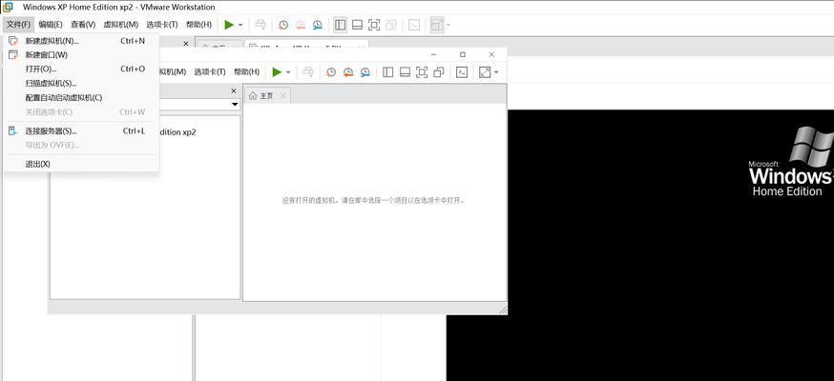The image size is (834, 381).
Task: Close the front VMware window
Action: [491, 54]
